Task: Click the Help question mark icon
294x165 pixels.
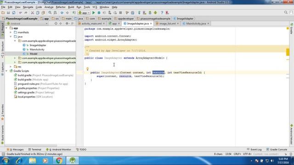Action: (x=162, y=13)
